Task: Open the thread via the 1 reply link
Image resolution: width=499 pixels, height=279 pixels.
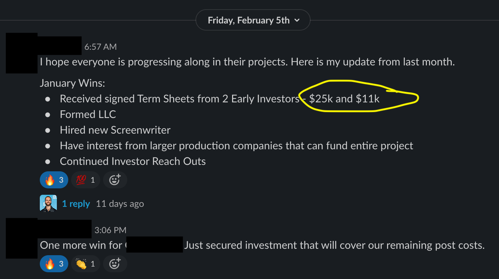Action: coord(76,204)
